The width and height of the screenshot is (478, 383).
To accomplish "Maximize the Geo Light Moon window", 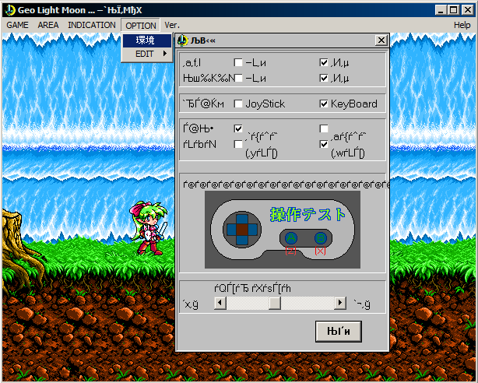I will tap(454, 10).
